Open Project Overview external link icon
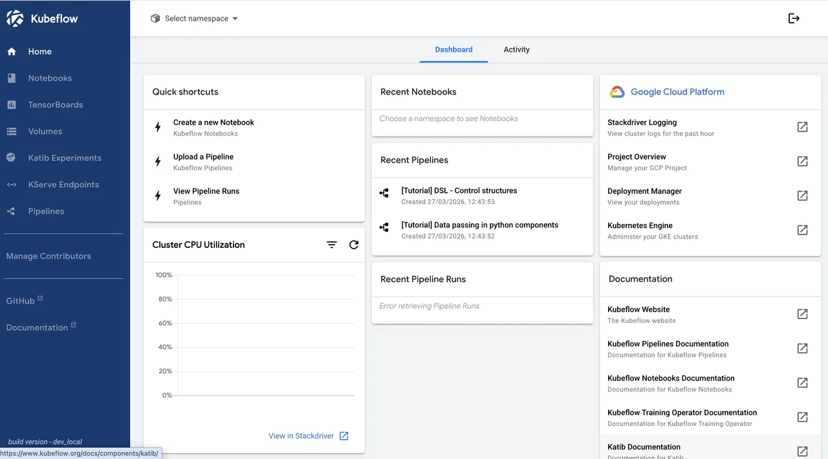This screenshot has width=828, height=459. [803, 161]
